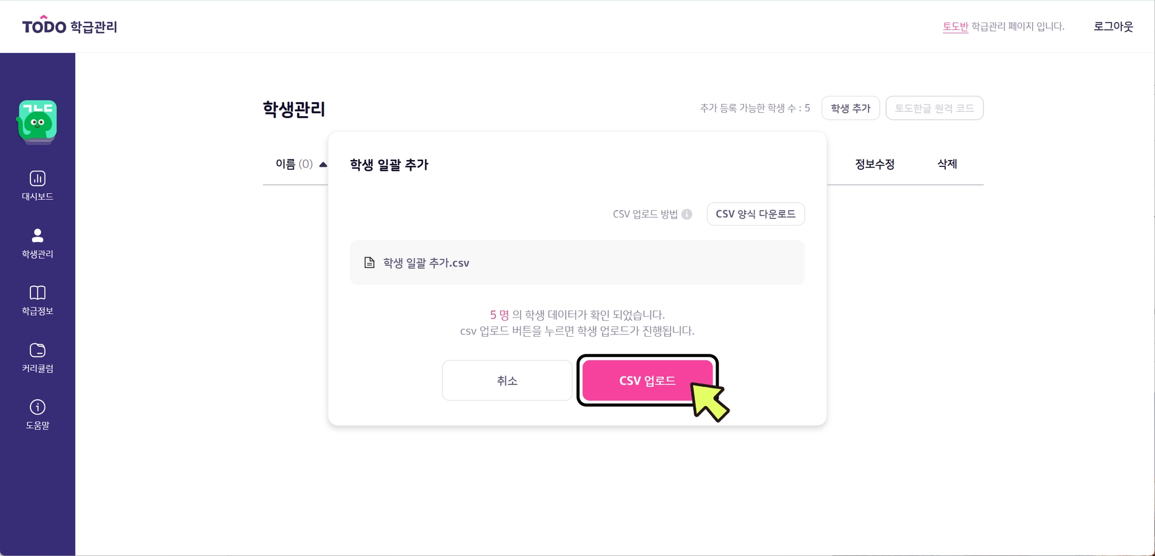Click the help info circle icon
Viewport: 1155px width, 556px height.
[37, 407]
